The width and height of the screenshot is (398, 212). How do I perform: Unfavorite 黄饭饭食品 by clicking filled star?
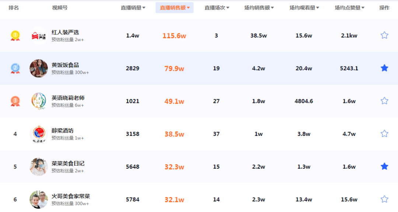coord(384,68)
